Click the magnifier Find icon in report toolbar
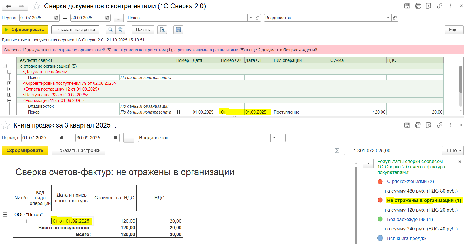Viewport: 464px width, 244px height. [x=111, y=30]
